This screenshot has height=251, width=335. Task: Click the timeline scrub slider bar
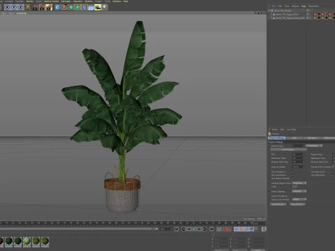click(x=78, y=229)
